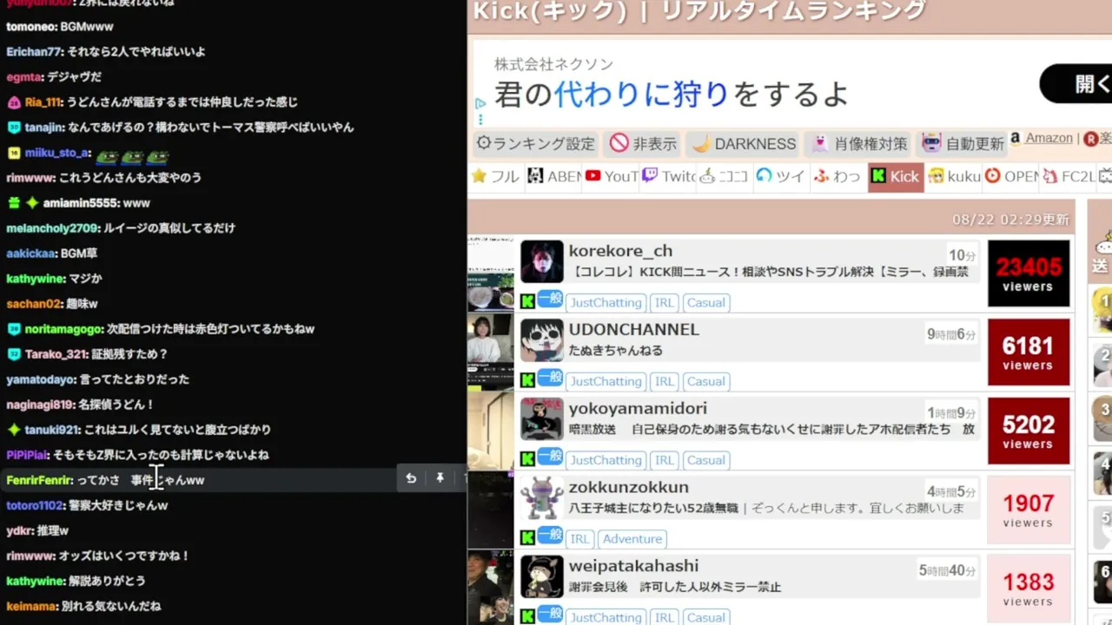
Task: Click the 1907 viewers count box
Action: [x=1029, y=510]
